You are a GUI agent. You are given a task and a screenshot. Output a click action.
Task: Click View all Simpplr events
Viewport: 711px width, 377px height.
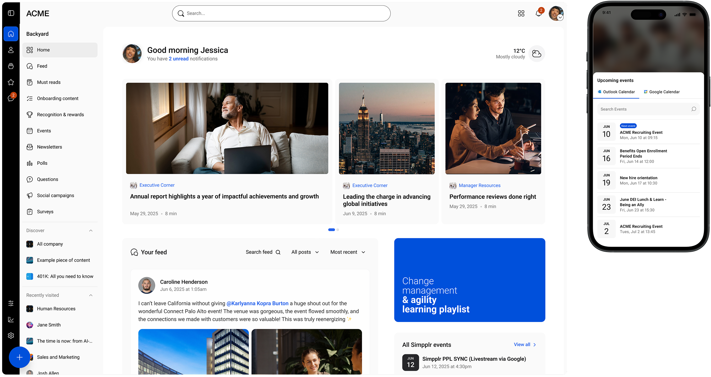[x=525, y=345]
